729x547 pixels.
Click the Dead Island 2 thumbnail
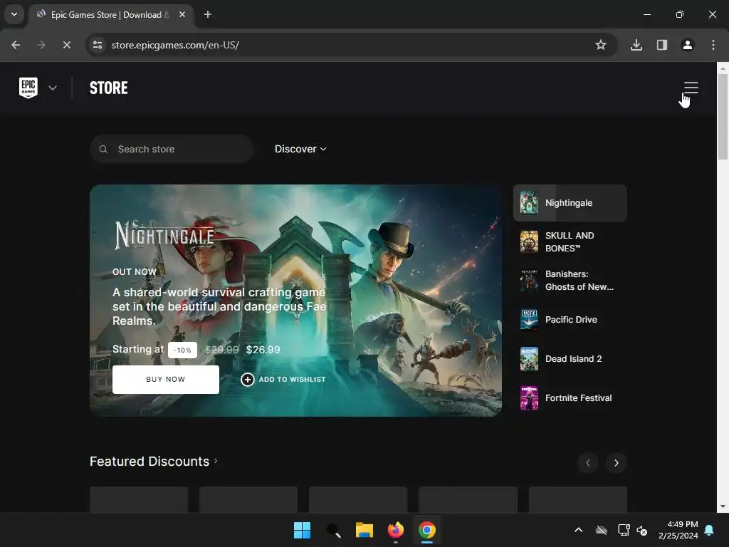529,359
